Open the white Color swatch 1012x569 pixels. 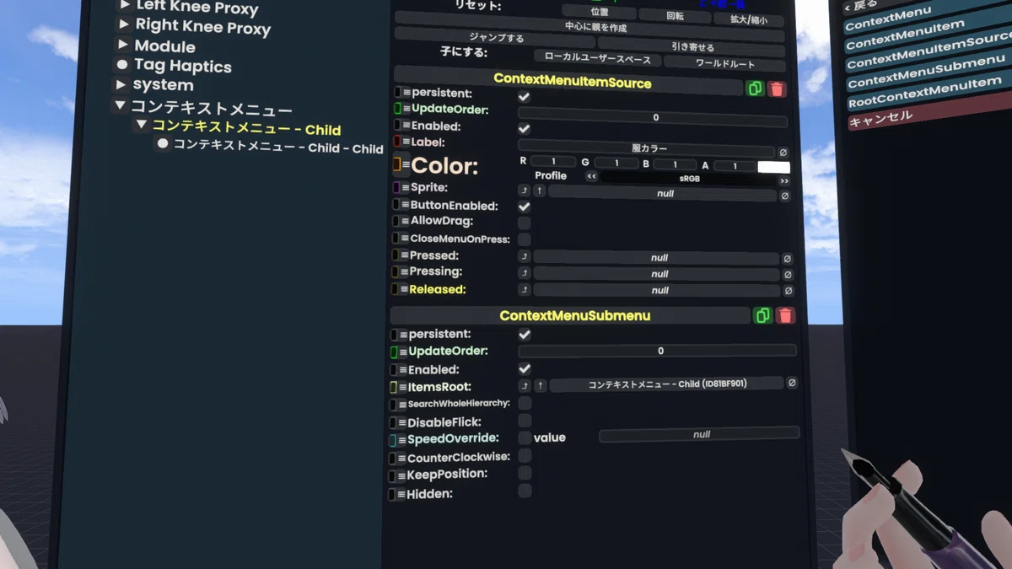pos(773,167)
